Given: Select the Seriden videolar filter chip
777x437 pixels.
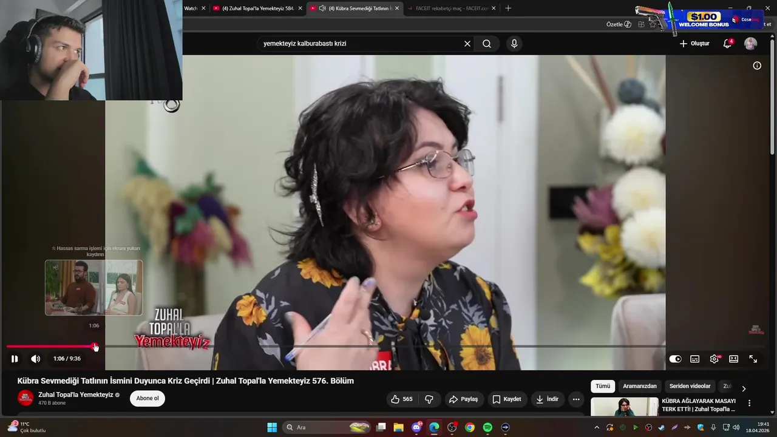Looking at the screenshot, I should 690,386.
